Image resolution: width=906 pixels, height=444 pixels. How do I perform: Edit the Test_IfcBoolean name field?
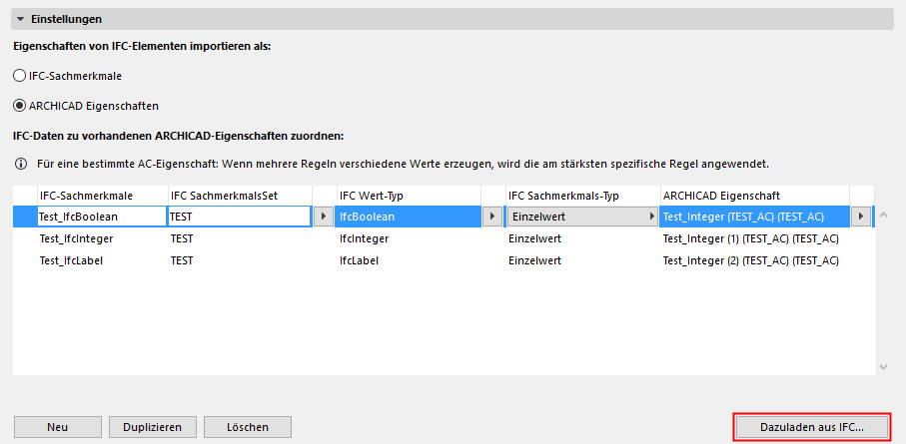point(100,216)
